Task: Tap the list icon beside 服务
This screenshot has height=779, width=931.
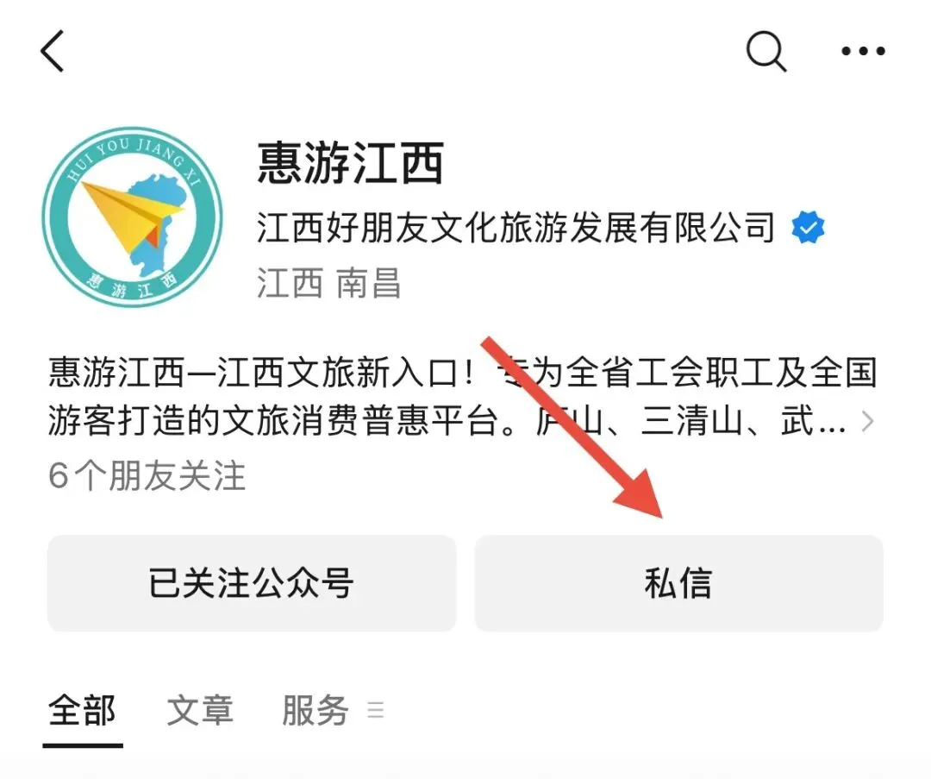Action: [x=375, y=710]
